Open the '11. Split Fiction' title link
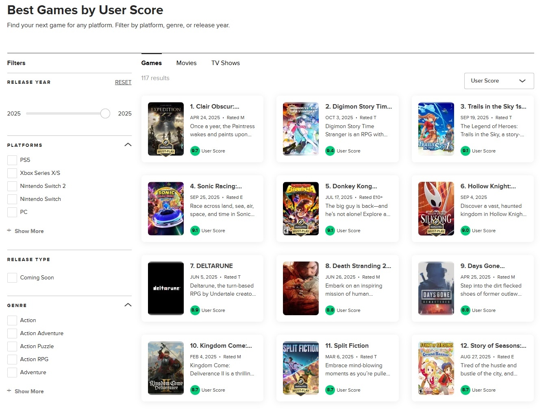548x412 pixels. coord(347,346)
